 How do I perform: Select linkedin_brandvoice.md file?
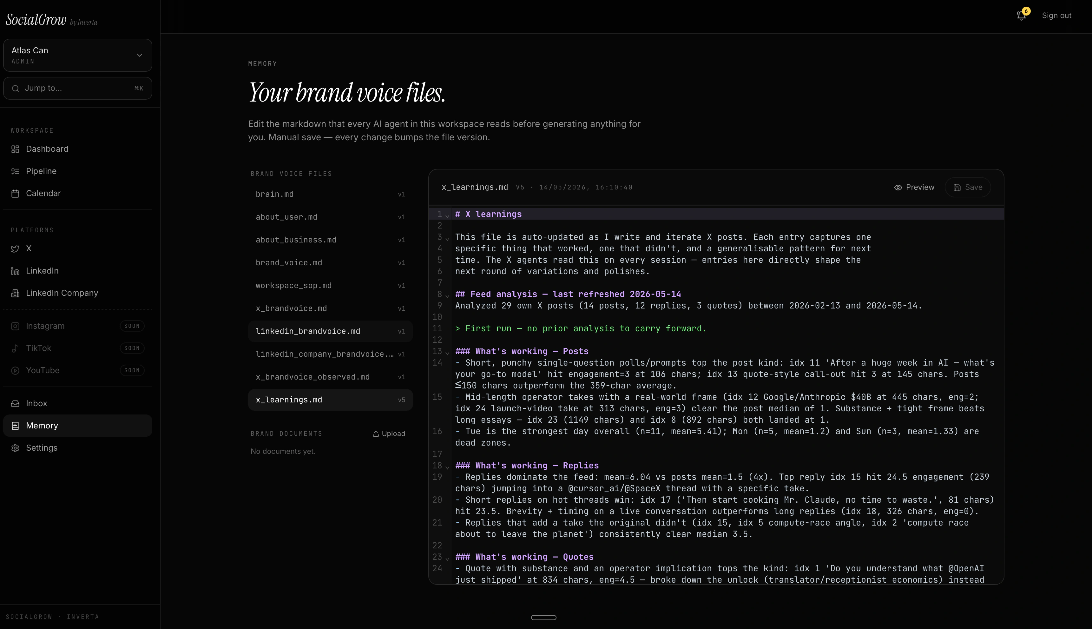pyautogui.click(x=330, y=331)
